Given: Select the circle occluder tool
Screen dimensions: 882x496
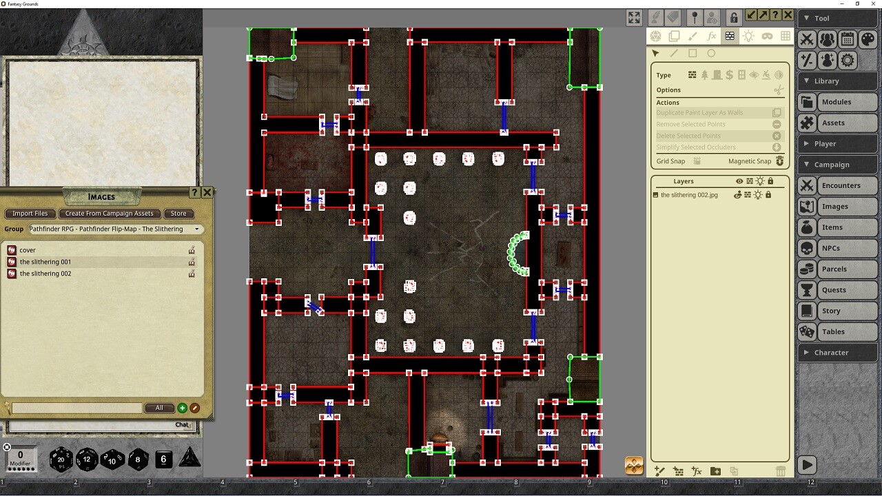Looking at the screenshot, I should coord(710,53).
